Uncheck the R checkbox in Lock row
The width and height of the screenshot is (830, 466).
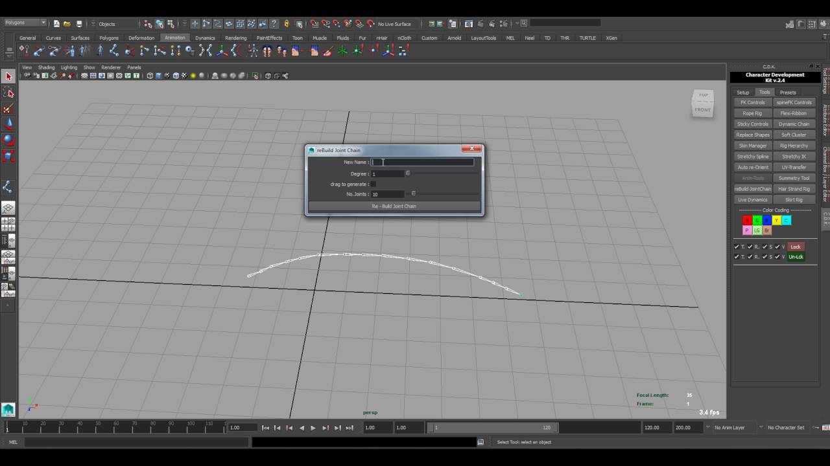click(x=750, y=247)
